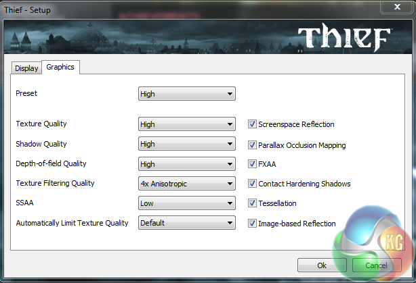416x283 pixels.
Task: Switch to the Display tab
Action: (x=26, y=68)
